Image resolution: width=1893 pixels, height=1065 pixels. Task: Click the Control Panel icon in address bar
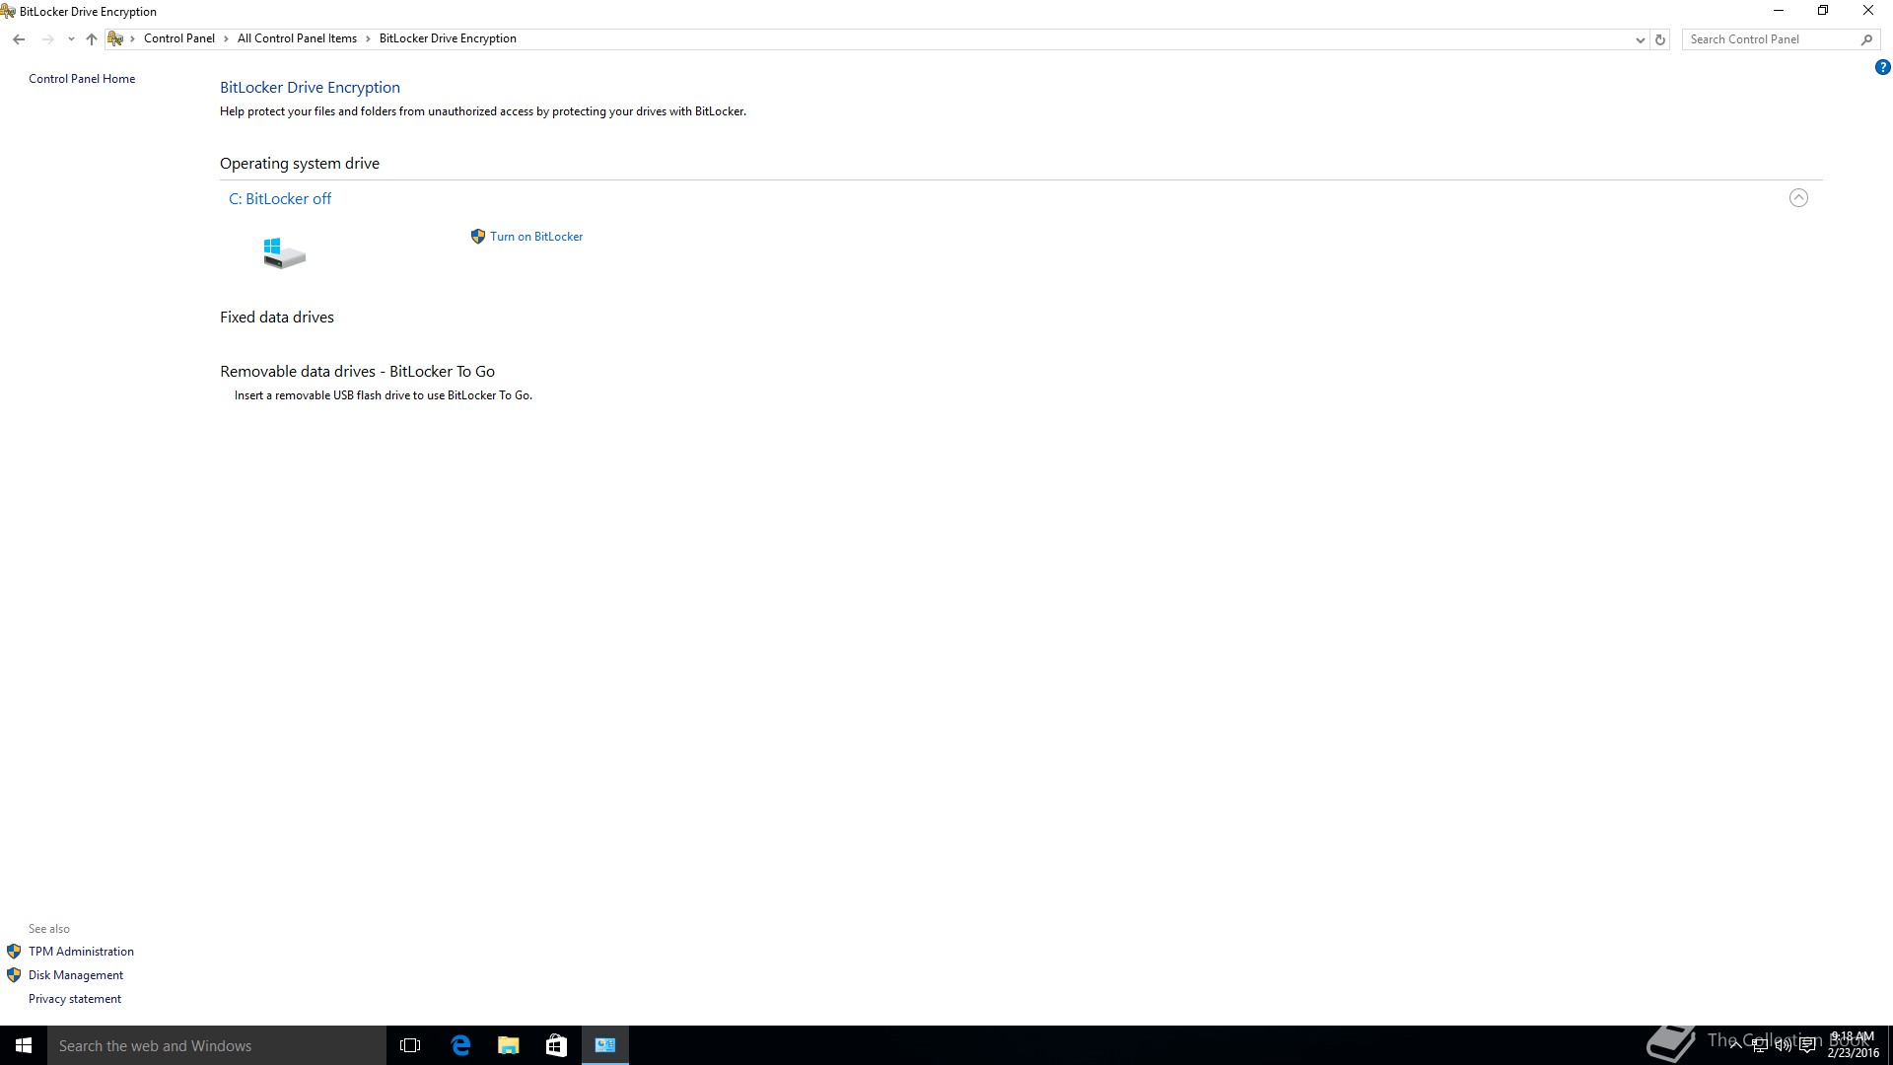coord(115,39)
